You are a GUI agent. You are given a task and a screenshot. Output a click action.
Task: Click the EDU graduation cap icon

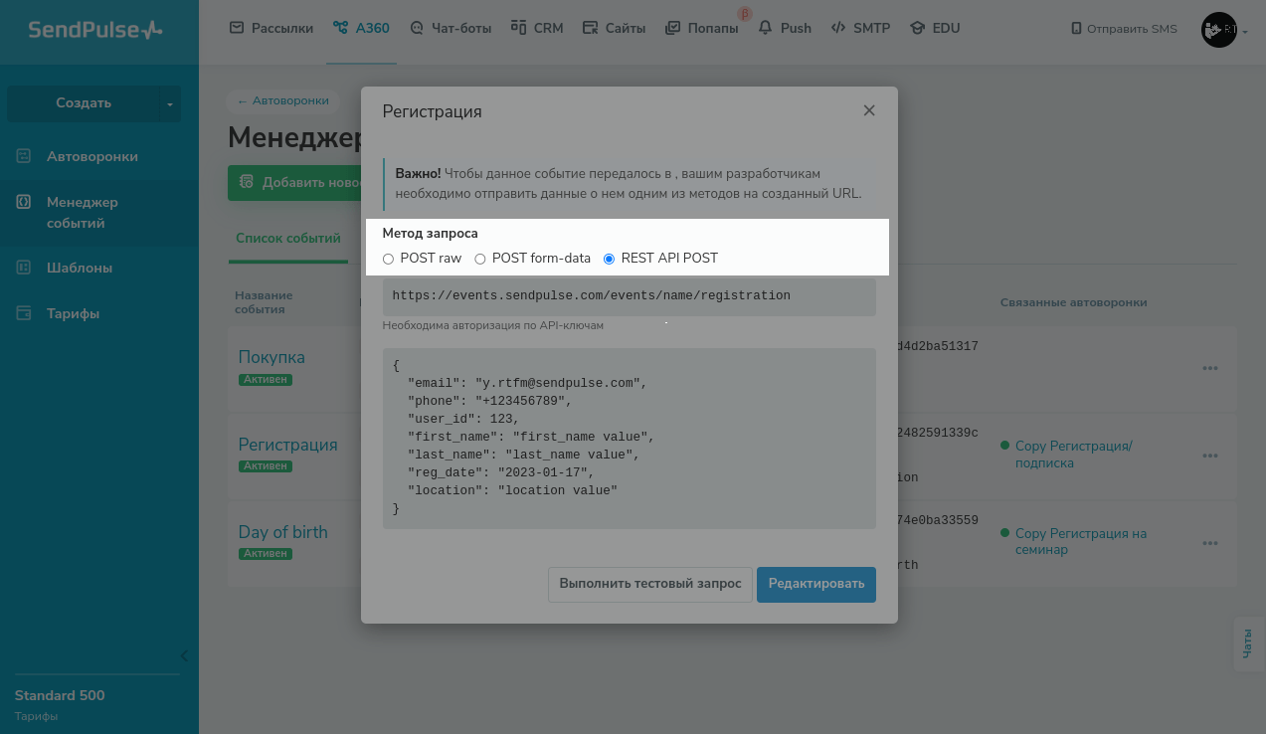point(917,28)
